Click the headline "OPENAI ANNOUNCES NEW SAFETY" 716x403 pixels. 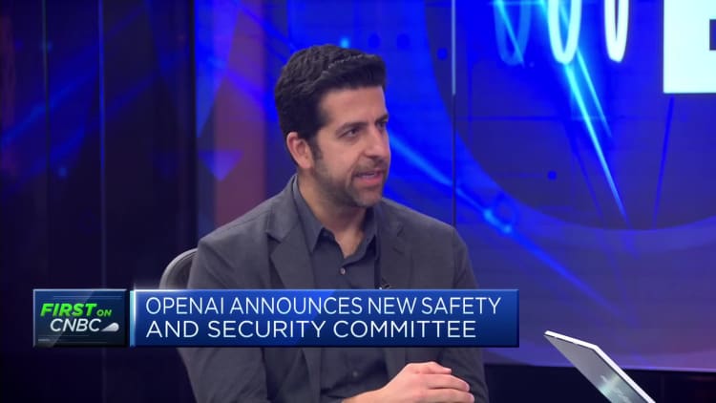coord(324,307)
